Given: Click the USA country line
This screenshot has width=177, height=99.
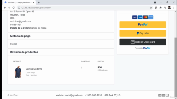Looking at the screenshot, I should (x=12, y=18).
